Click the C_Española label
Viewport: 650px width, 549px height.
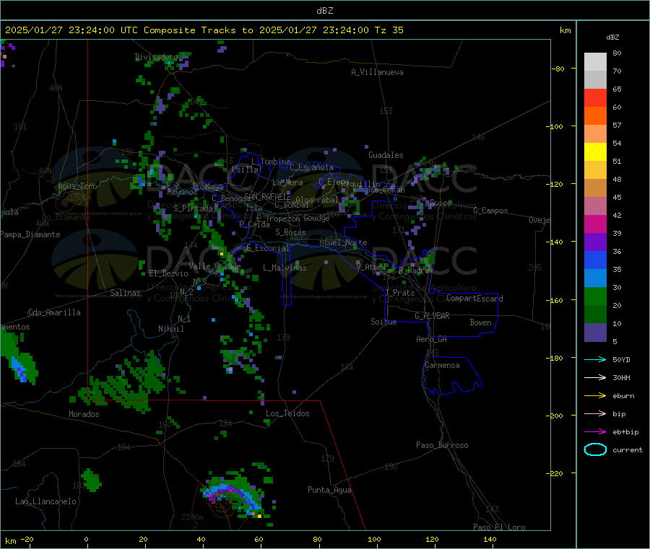point(311,167)
